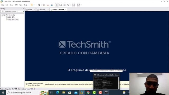Toggle the library sidebar view icon

click(57, 5)
